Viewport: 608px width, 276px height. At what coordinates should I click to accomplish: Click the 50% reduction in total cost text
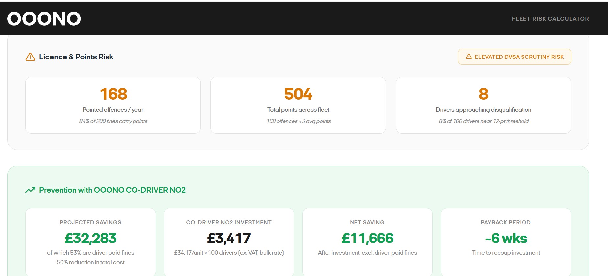[90, 262]
